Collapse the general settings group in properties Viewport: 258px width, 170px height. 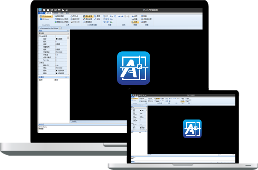[40, 36]
